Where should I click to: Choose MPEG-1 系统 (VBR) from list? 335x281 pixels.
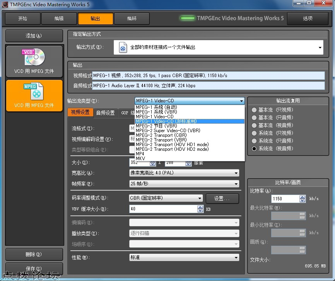click(190, 112)
